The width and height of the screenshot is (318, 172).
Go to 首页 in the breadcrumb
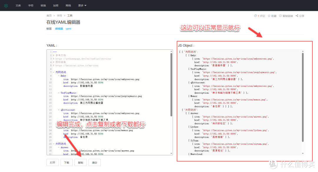pyautogui.click(x=49, y=16)
